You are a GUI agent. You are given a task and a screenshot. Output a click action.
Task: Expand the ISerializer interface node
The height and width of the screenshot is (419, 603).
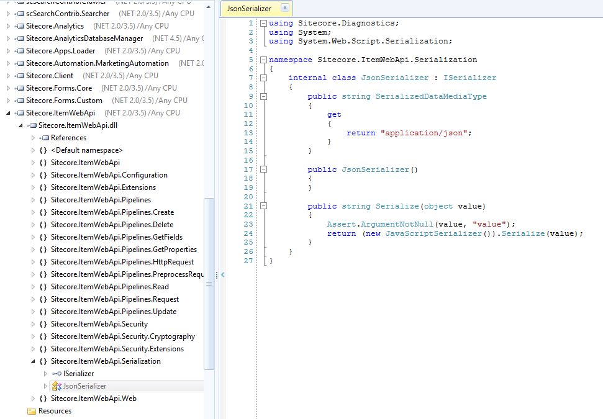(45, 374)
